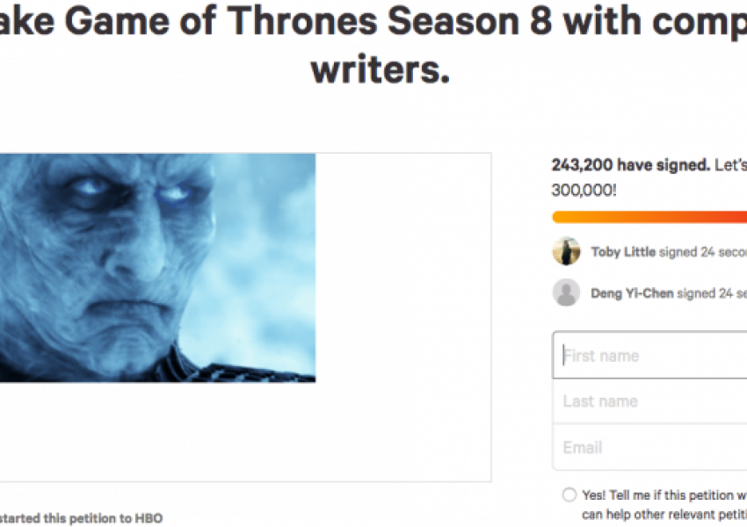747x527 pixels.
Task: Click the orange signature progress bar
Action: click(x=649, y=217)
